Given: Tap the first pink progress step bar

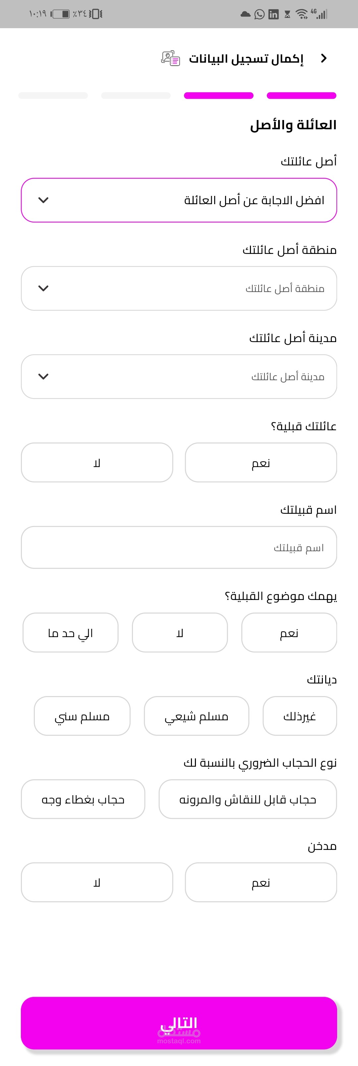Looking at the screenshot, I should (x=301, y=95).
